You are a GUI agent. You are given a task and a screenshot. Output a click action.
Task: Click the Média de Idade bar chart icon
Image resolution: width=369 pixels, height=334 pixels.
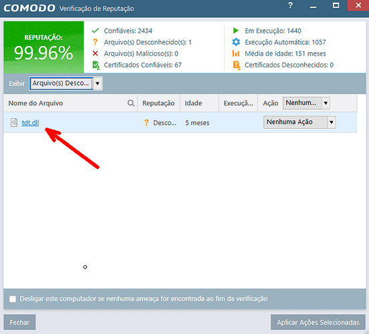236,53
